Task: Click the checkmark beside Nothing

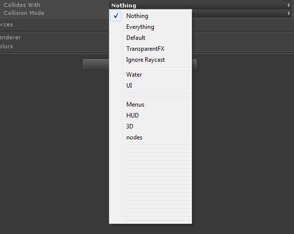Action: (x=116, y=16)
